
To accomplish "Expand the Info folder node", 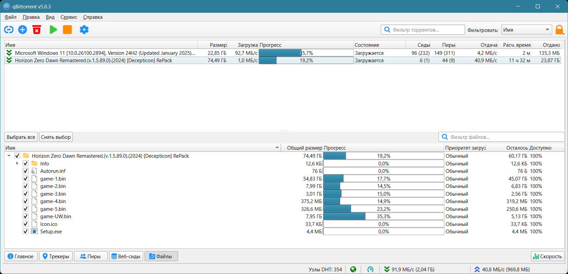I will 17,163.
